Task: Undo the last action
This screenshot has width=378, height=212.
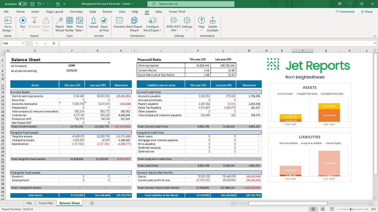Action: pyautogui.click(x=39, y=4)
